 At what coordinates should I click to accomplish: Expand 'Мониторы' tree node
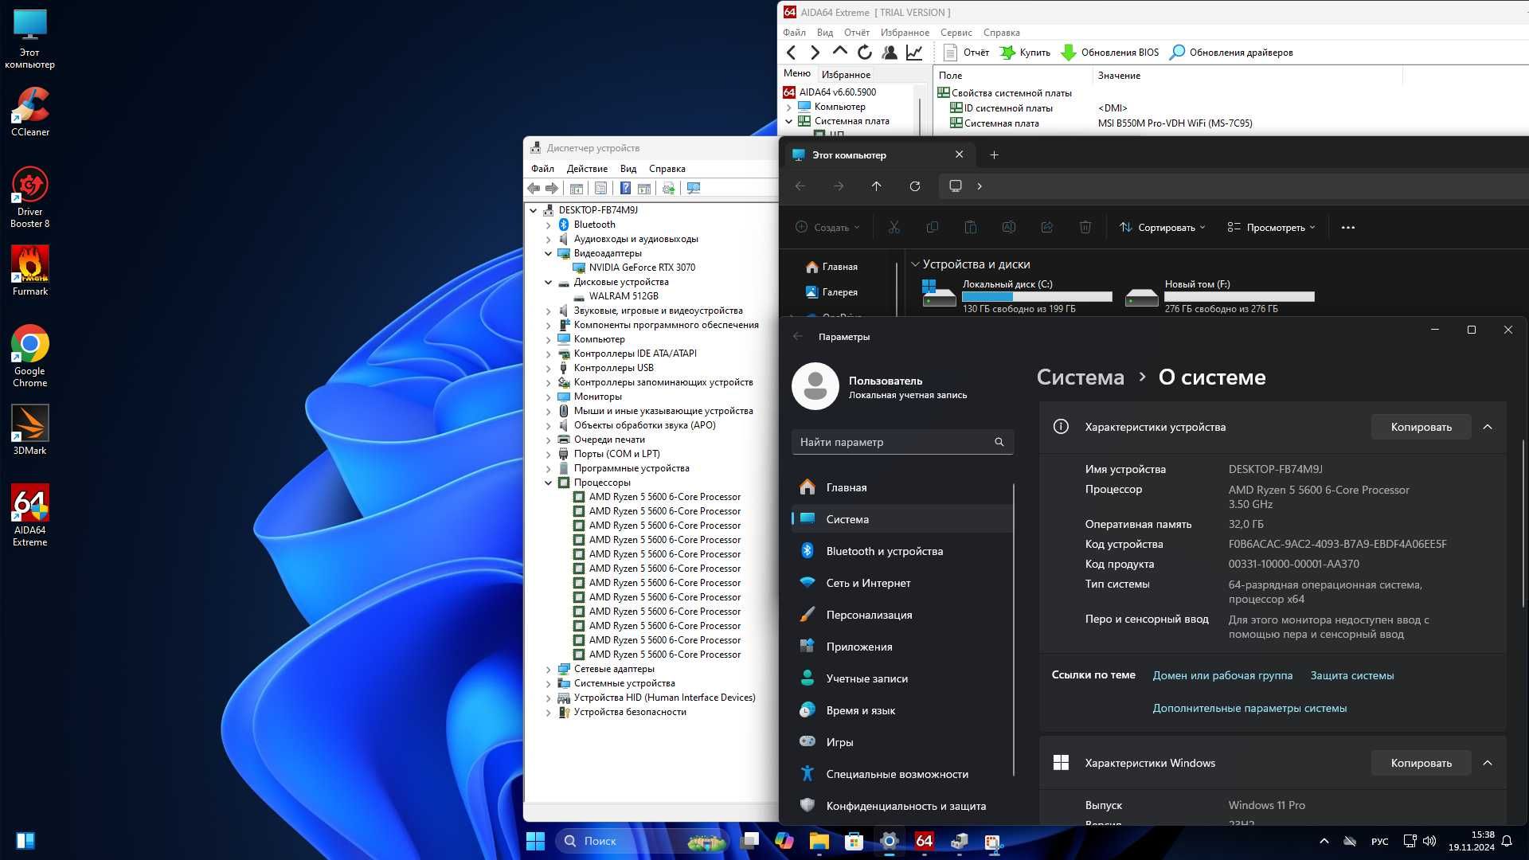click(548, 397)
